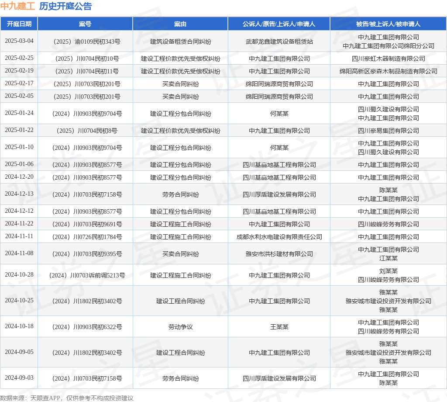Click plaintiff 武都龙鑫建筑设备租赁站
This screenshot has height=402, width=447.
(x=279, y=42)
